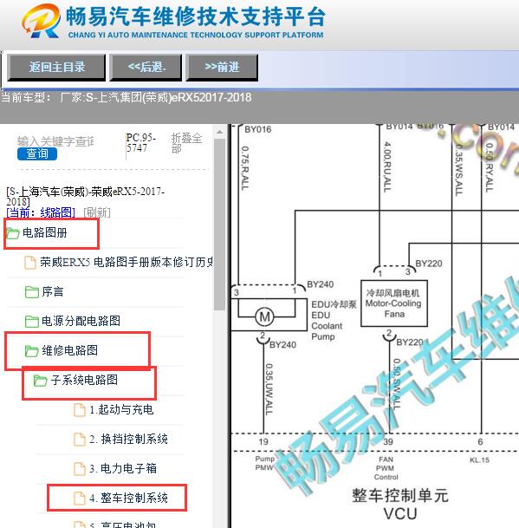The image size is (519, 528).
Task: Focus the 输入关键字查询 keyword field
Action: pyautogui.click(x=55, y=141)
